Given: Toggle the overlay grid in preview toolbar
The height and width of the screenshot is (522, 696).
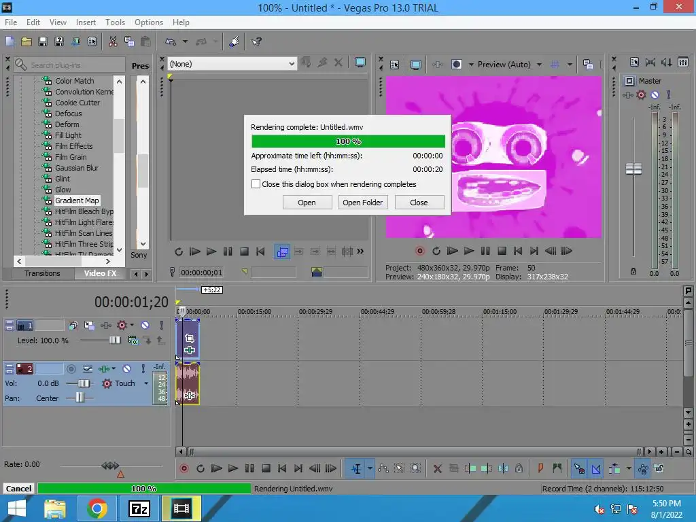Looking at the screenshot, I should pos(555,65).
